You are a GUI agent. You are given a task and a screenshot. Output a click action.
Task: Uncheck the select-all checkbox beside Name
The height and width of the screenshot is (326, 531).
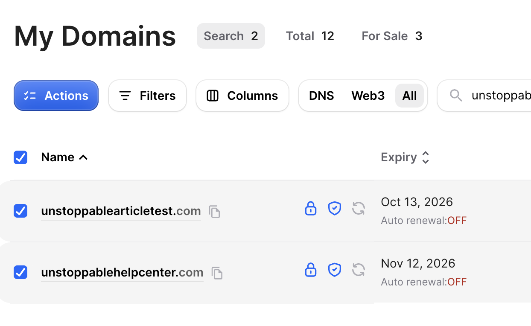[20, 157]
